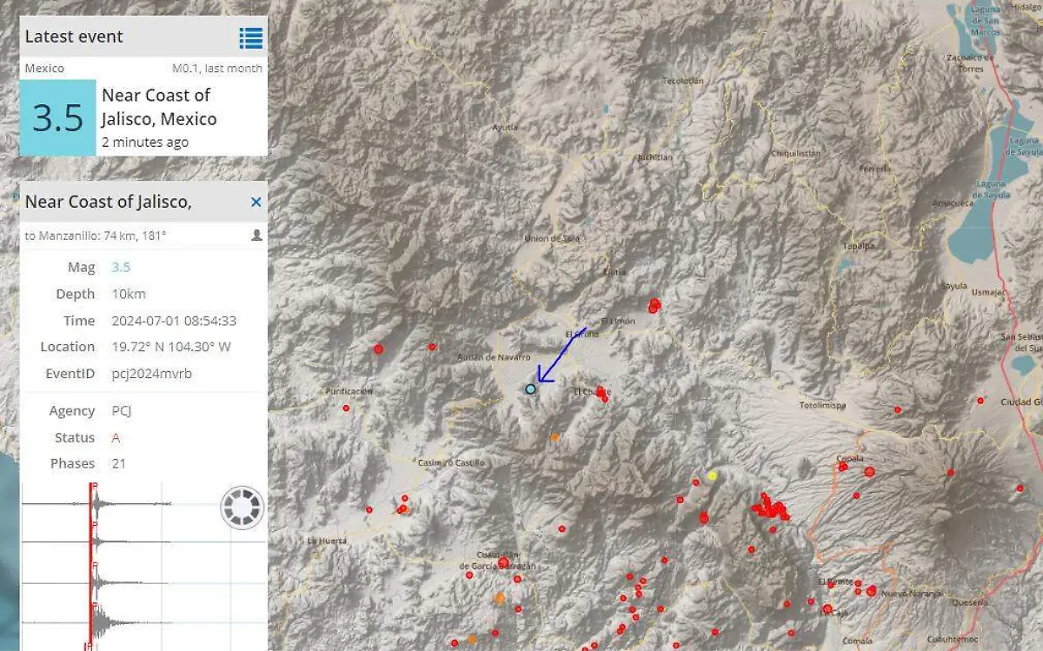Click the circular loading wheel icon

pos(242,508)
